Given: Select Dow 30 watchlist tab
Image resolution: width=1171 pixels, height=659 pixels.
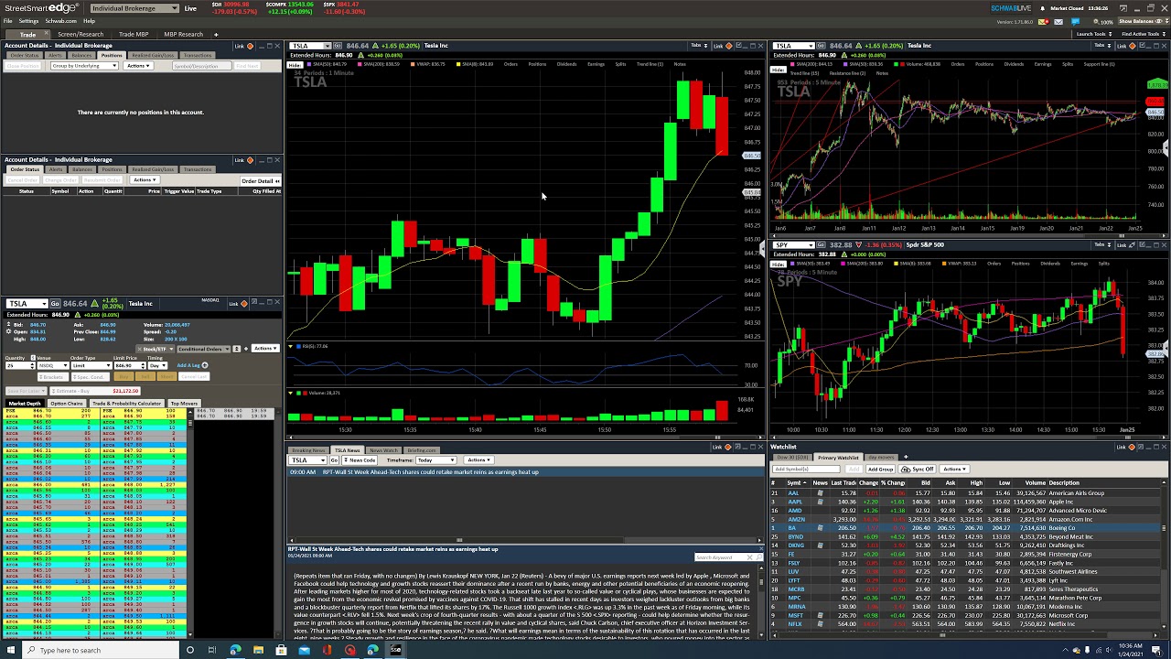Looking at the screenshot, I should 793,457.
